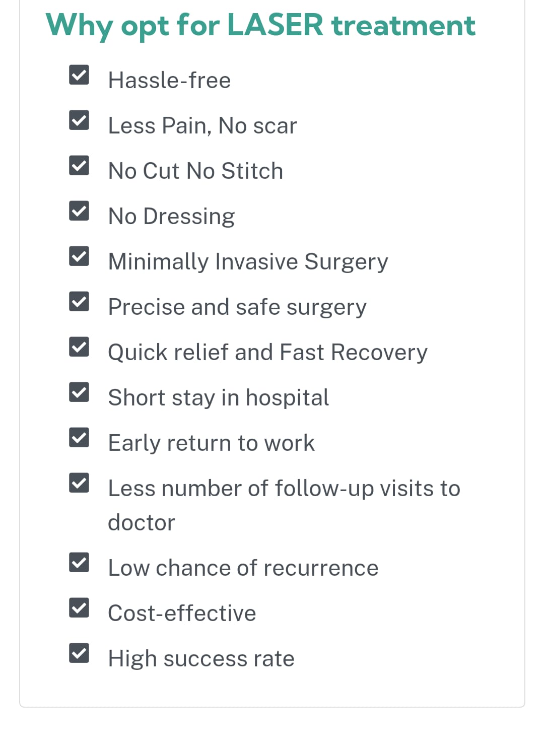544x746 pixels.
Task: Toggle Low chance of recurrence checkbox
Action: tap(79, 563)
